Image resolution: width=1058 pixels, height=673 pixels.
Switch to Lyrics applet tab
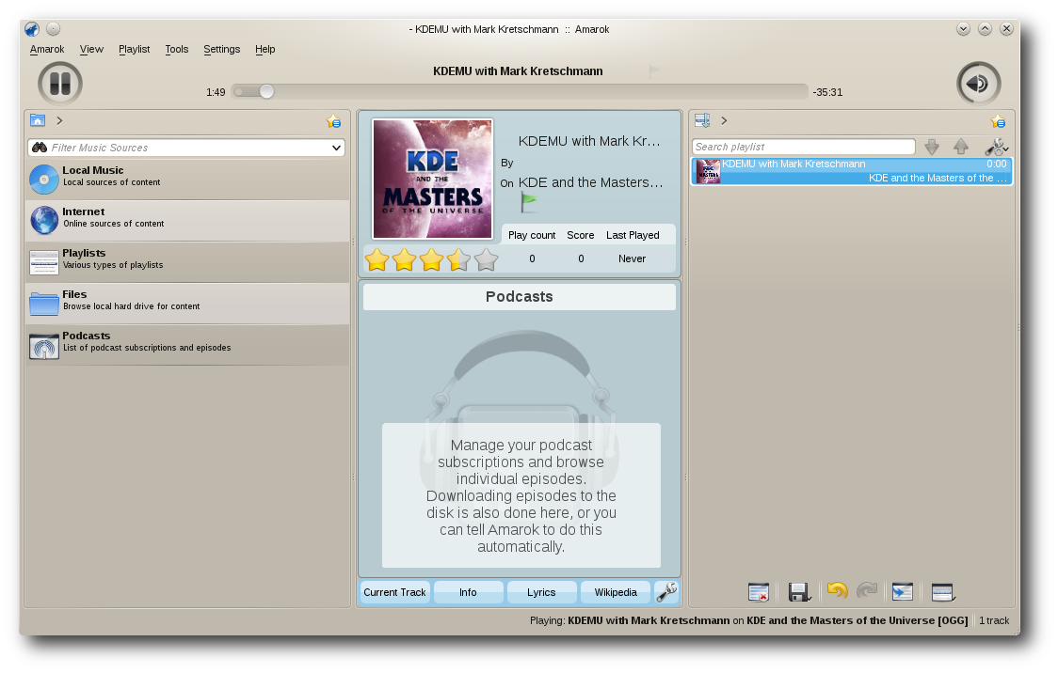click(541, 592)
